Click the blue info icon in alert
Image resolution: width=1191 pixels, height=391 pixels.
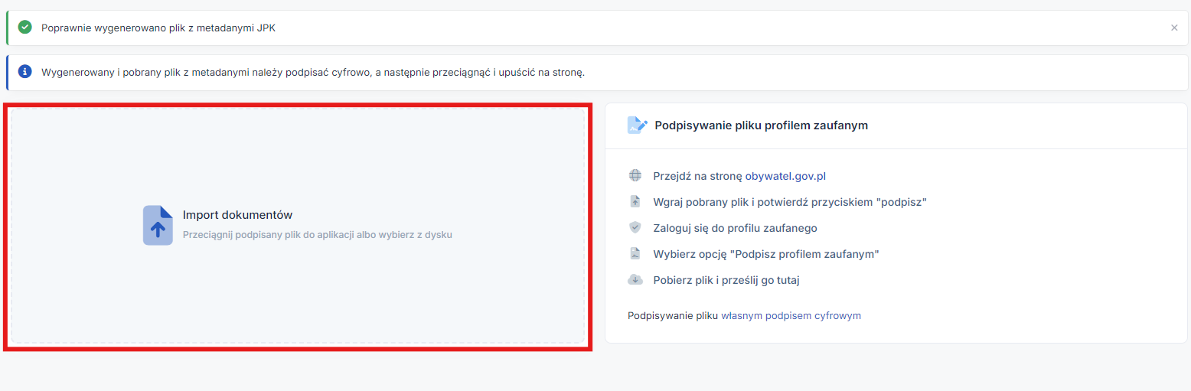(25, 72)
